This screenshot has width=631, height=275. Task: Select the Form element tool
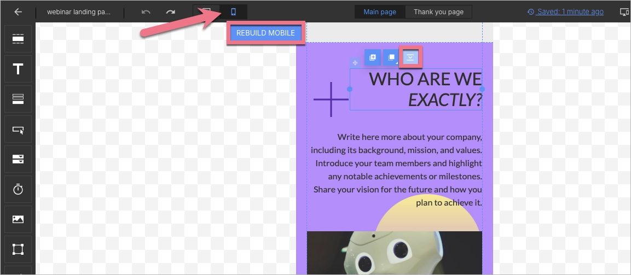click(x=18, y=159)
